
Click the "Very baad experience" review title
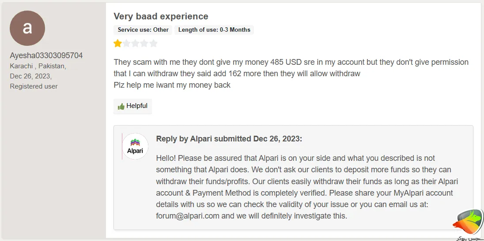[161, 16]
